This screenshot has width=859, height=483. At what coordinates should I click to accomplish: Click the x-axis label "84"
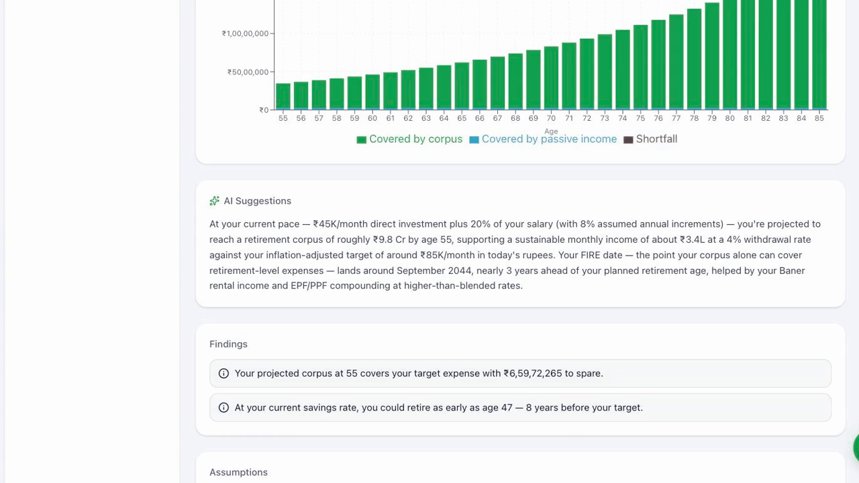tap(801, 118)
